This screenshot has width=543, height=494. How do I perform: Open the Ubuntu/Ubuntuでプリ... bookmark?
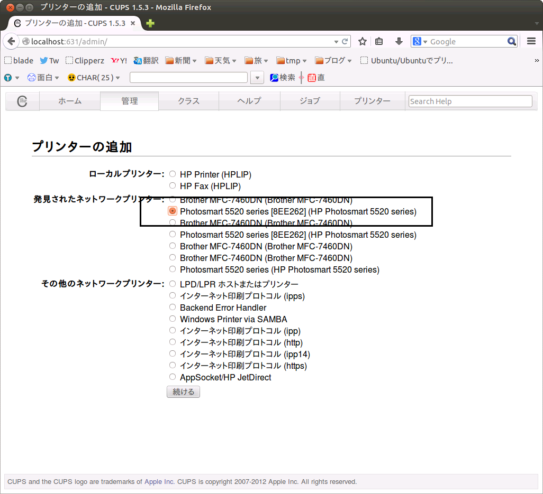click(x=406, y=61)
